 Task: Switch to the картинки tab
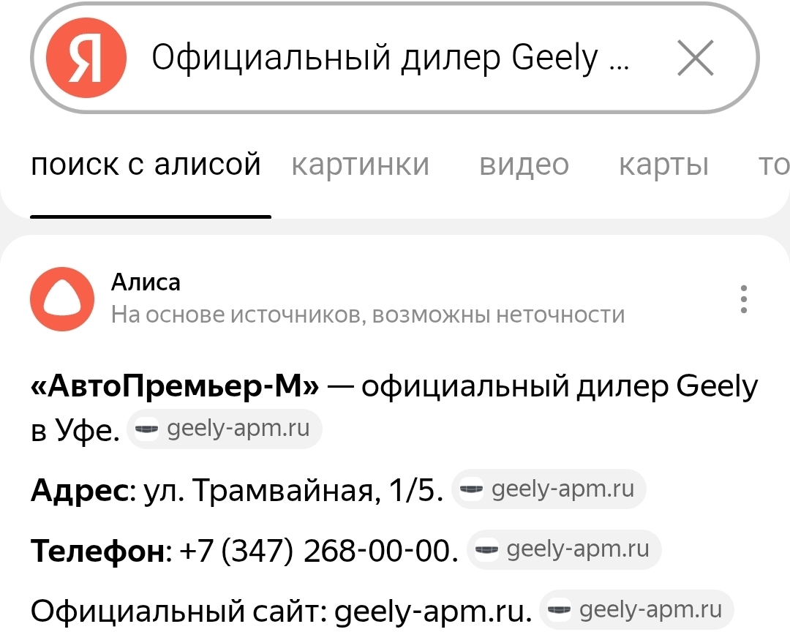[x=360, y=165]
